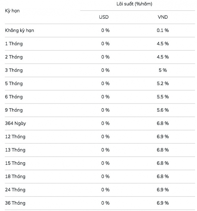Click the 5 % VND rate
Screen dimensions: 197x211
tap(163, 70)
